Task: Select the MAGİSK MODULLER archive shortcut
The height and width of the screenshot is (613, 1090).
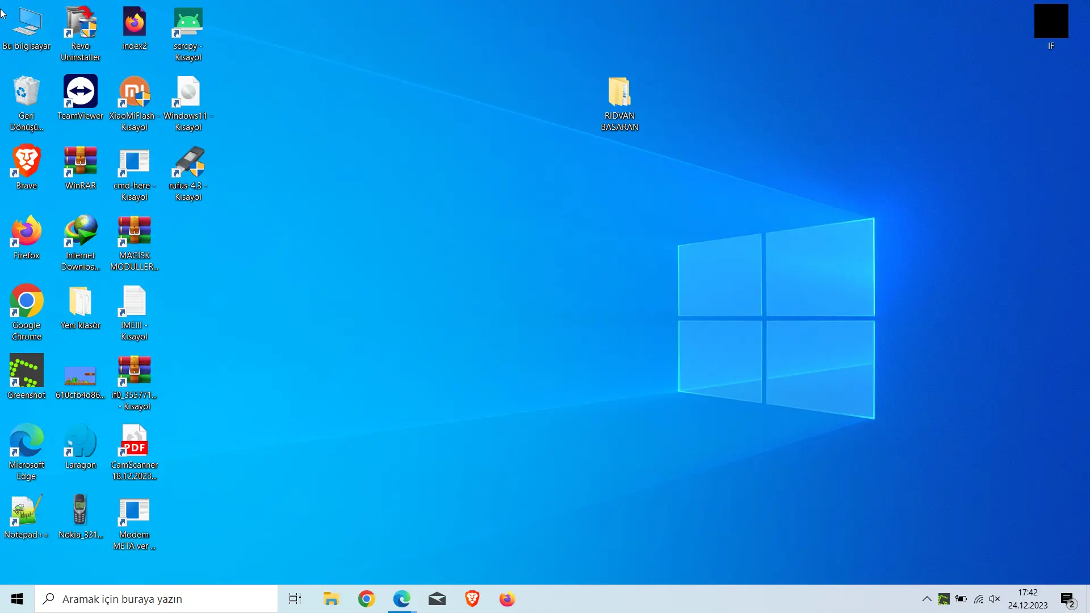Action: coord(135,243)
